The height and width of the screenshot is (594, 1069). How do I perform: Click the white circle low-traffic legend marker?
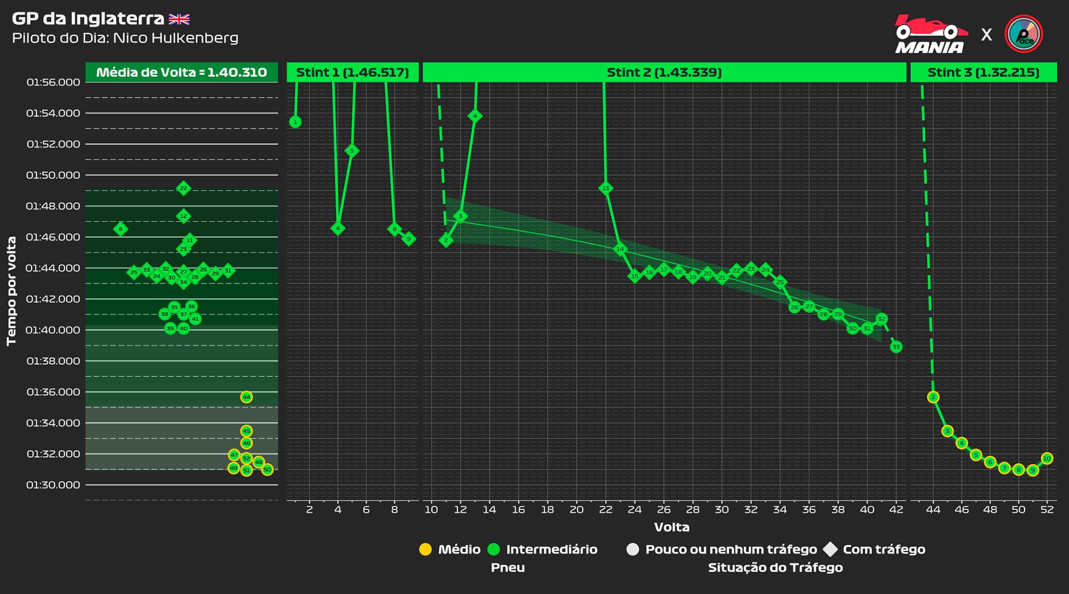point(633,550)
